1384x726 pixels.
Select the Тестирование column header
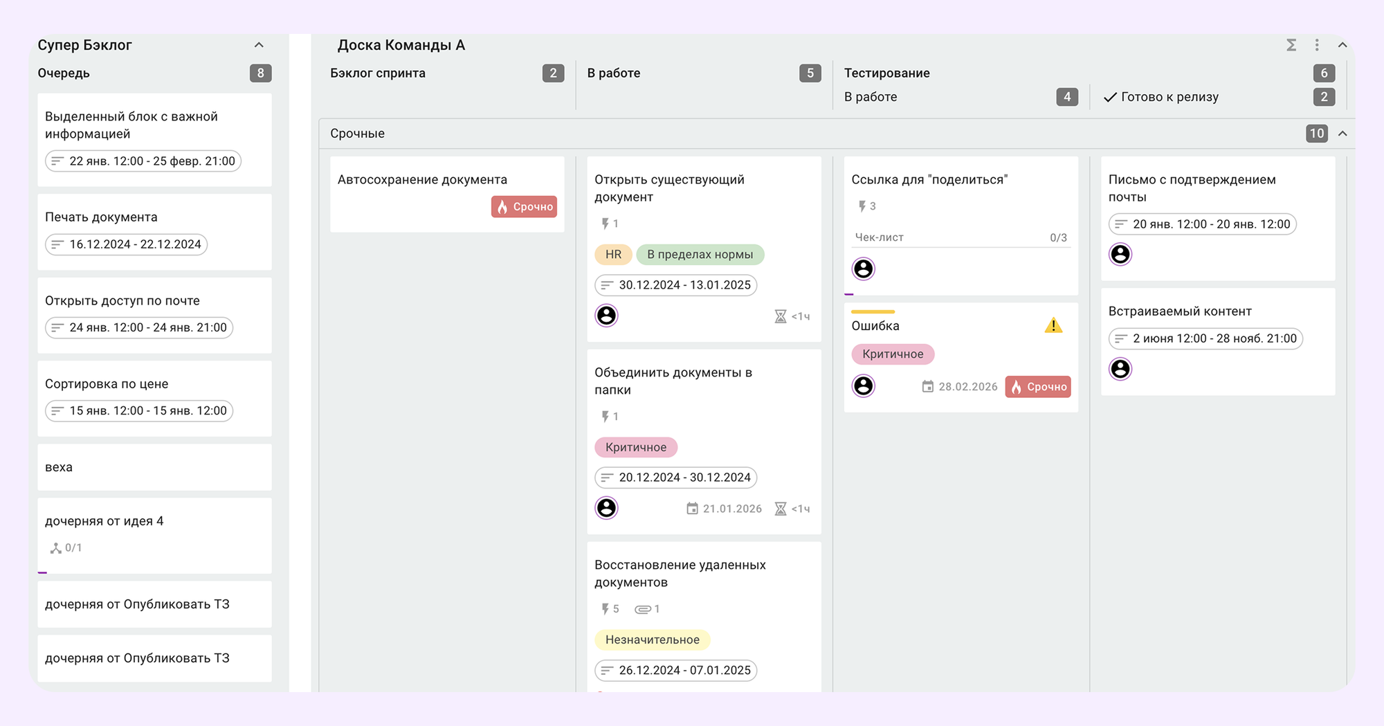(x=886, y=73)
